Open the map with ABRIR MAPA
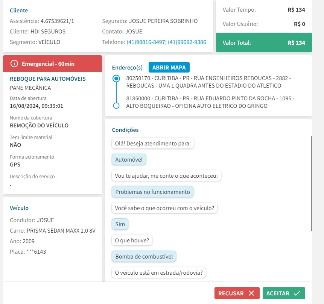Screen dimensions: 324x304 (x=169, y=68)
